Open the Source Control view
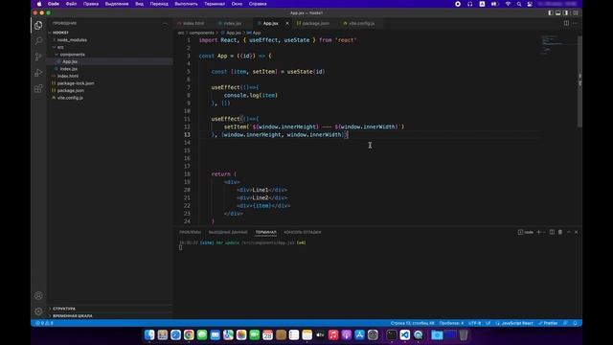Viewport: 613px width, 345px height. pyautogui.click(x=38, y=57)
